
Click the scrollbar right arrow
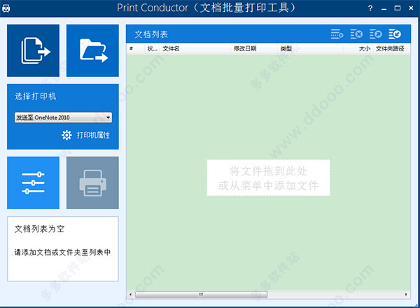click(406, 295)
